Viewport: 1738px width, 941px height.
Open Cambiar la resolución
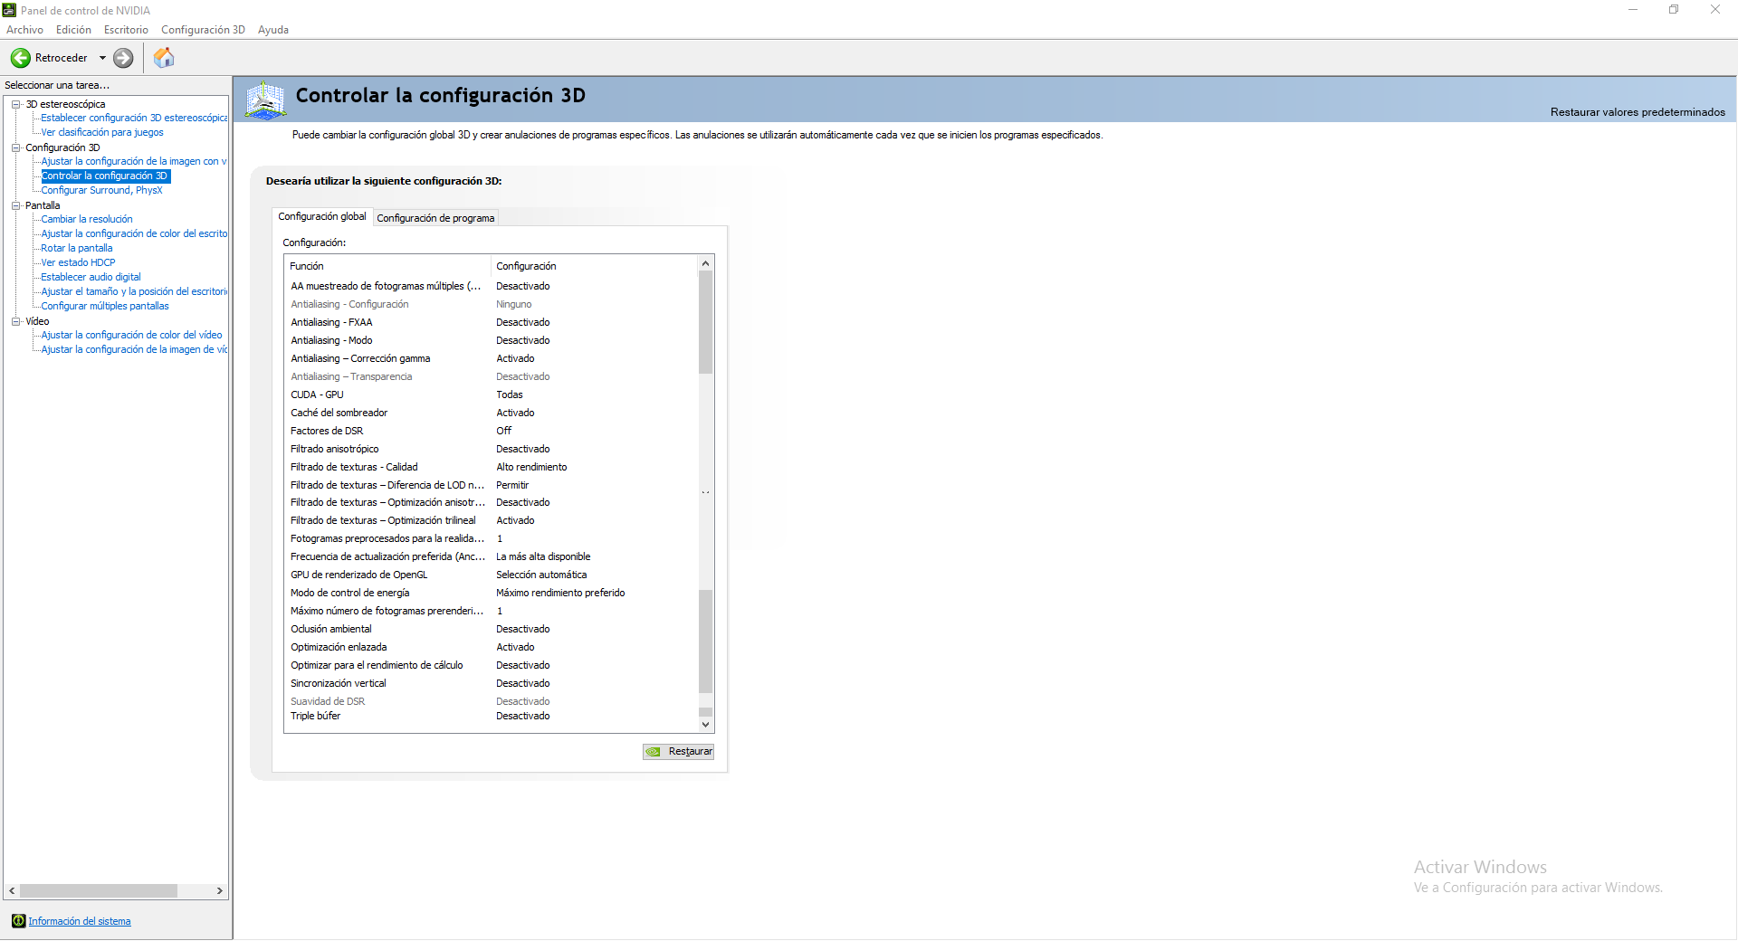point(87,219)
